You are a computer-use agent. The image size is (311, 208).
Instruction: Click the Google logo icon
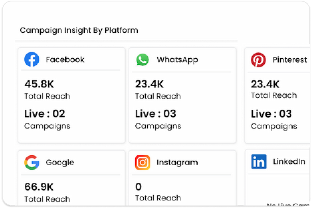pyautogui.click(x=32, y=162)
